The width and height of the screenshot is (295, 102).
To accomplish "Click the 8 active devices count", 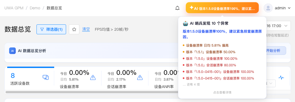I will (13, 75).
